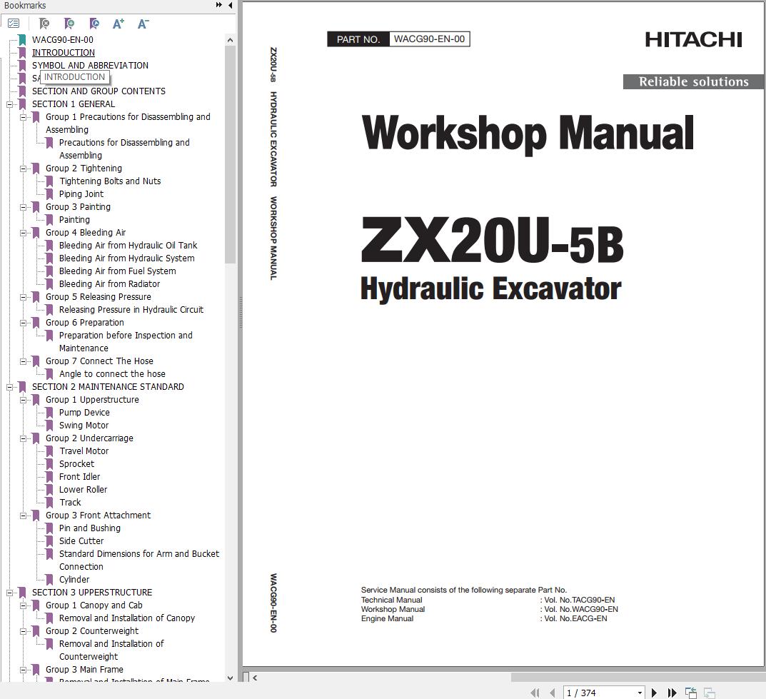This screenshot has height=699, width=766.
Task: Open the Side Cutter bookmark
Action: click(81, 540)
